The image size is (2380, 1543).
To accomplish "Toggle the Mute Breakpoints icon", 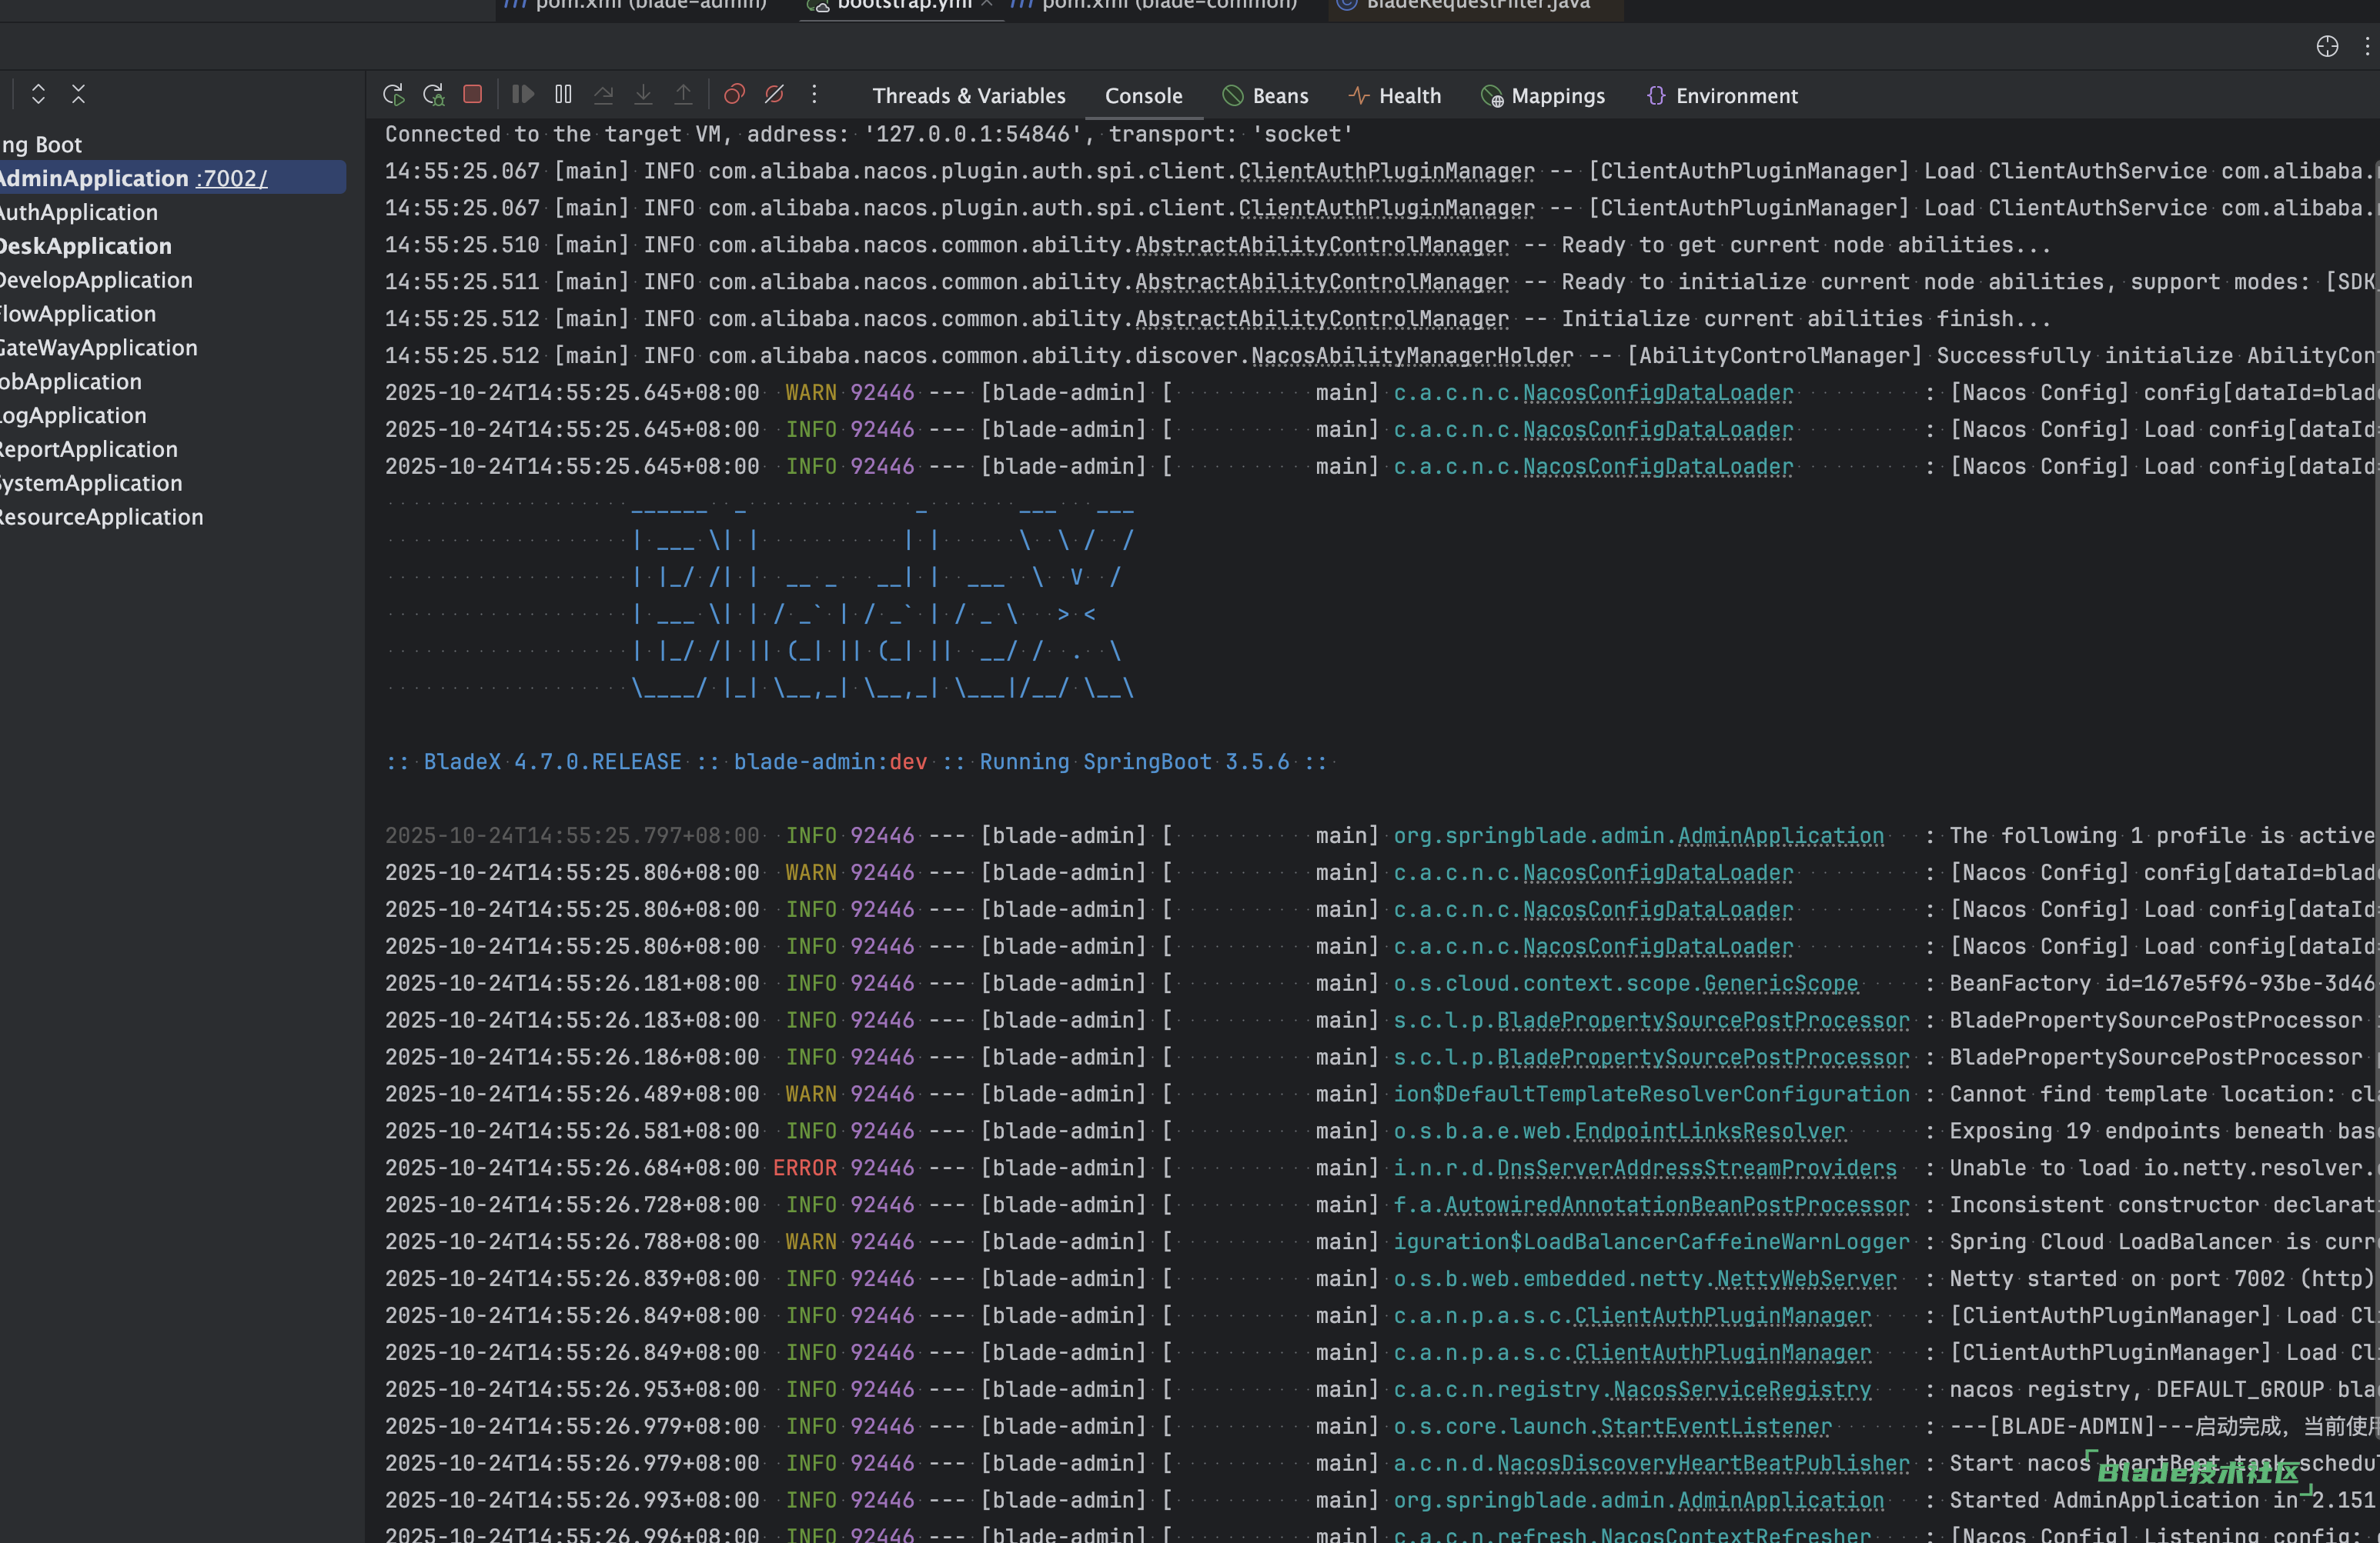I will 774,94.
